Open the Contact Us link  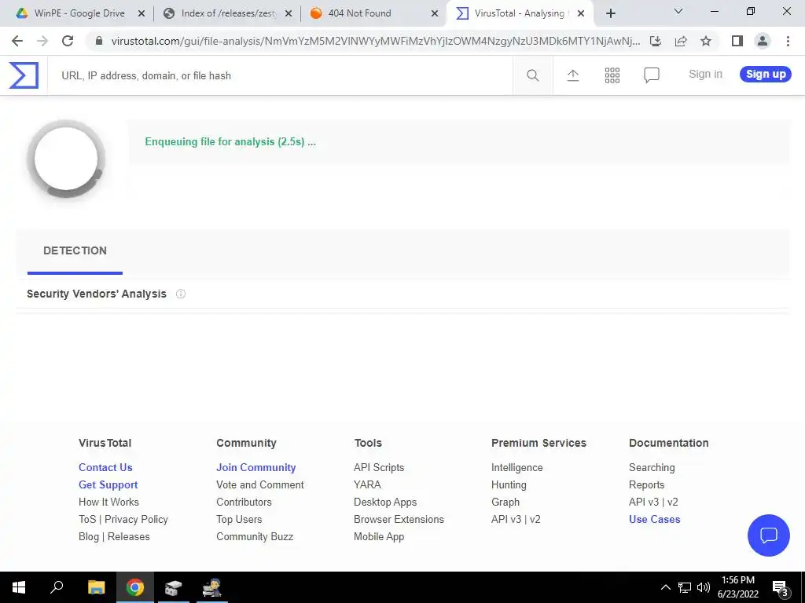[x=105, y=468]
